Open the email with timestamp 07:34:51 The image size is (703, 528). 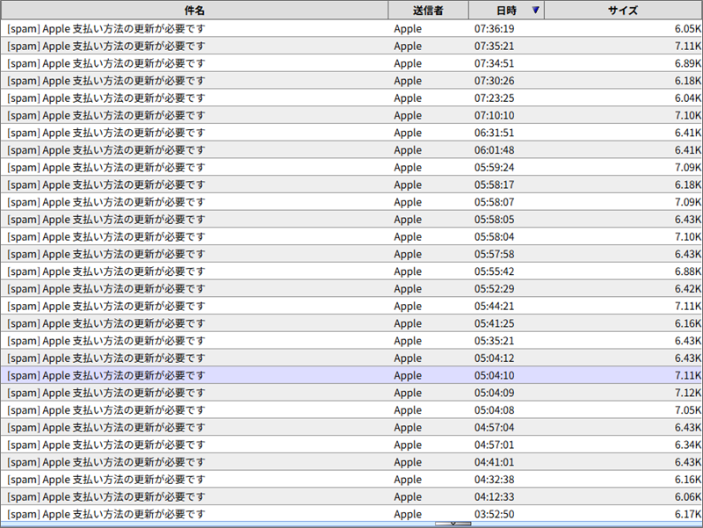click(351, 63)
